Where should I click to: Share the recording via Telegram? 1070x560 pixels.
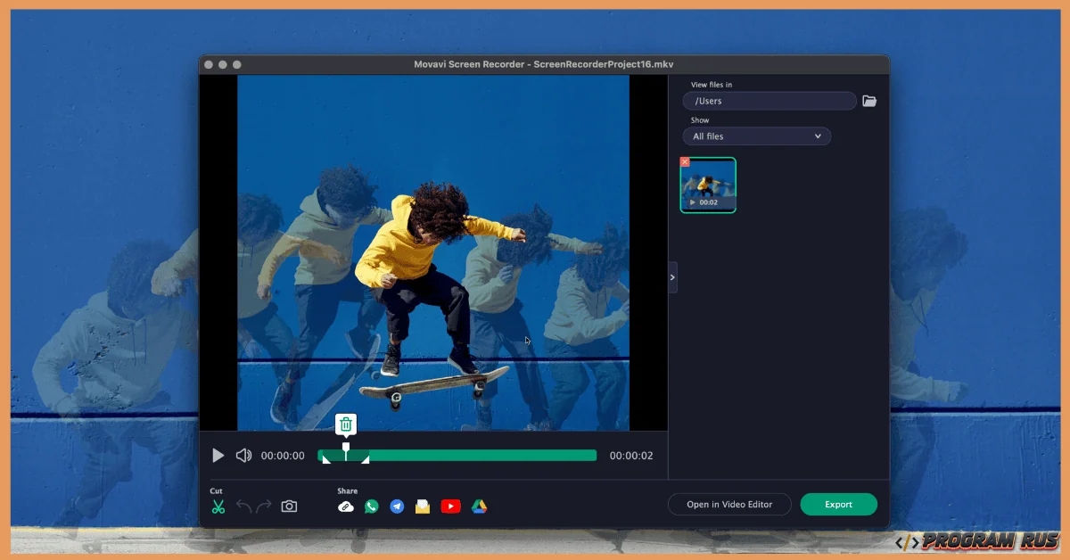[396, 506]
